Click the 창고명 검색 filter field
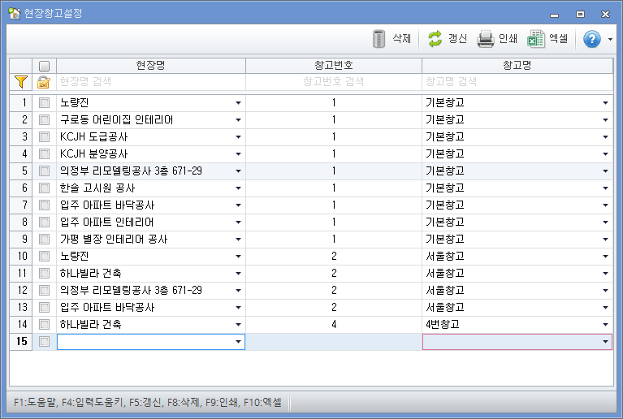 [517, 82]
